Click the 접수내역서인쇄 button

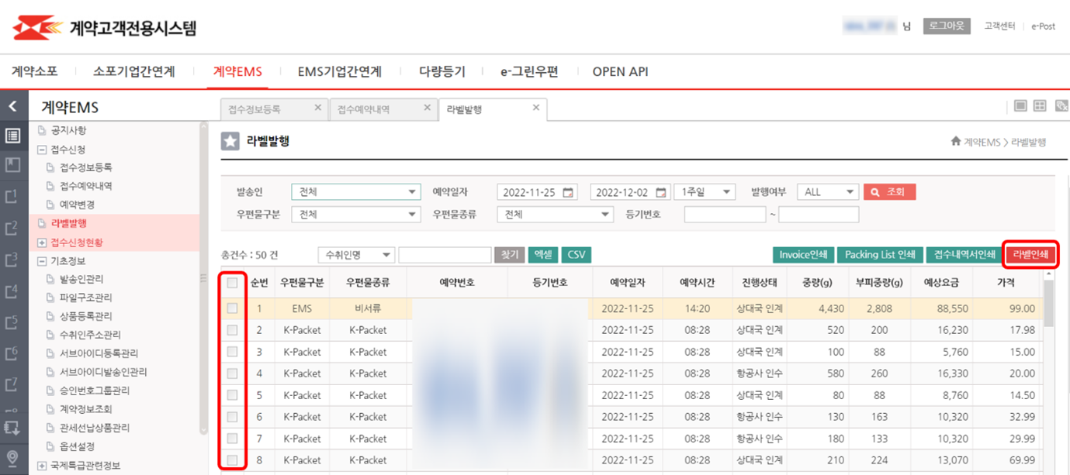coord(964,255)
